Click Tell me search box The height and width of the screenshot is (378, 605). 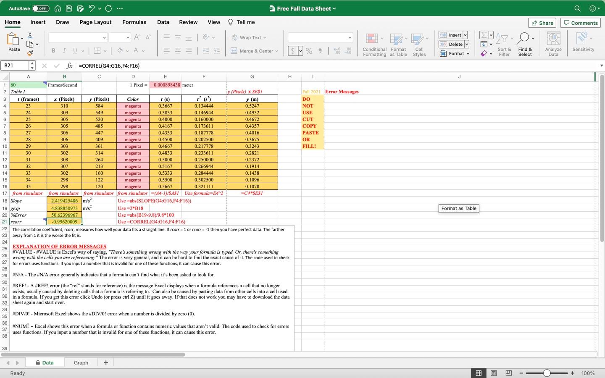click(x=241, y=22)
